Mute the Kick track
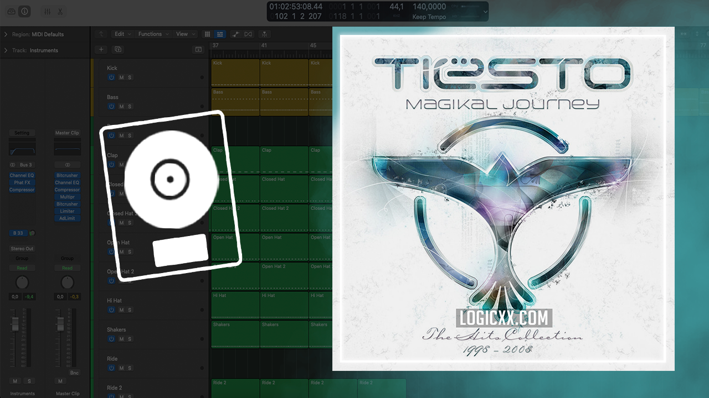 coord(121,77)
